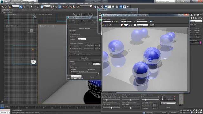Click the Select and Manipulate tool
The height and width of the screenshot is (114, 203).
[56, 7]
